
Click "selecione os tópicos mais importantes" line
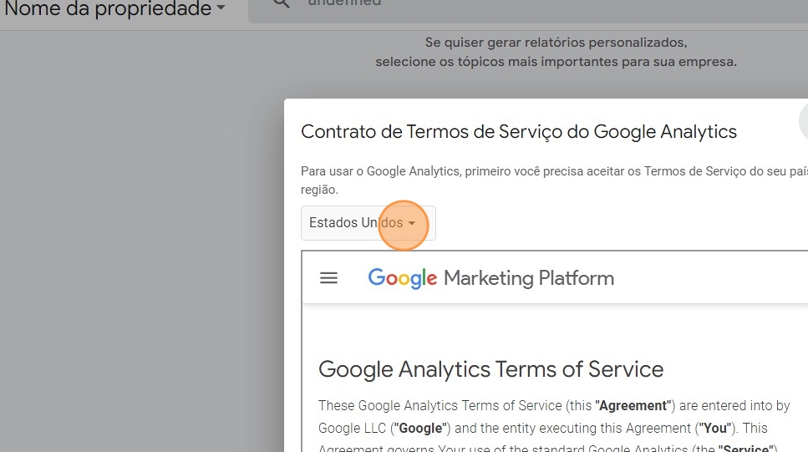pos(556,62)
